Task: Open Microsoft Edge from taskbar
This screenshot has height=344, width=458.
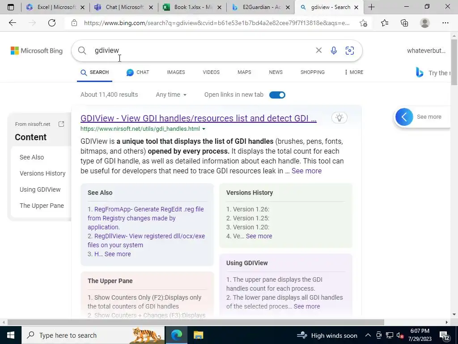Action: point(176,335)
